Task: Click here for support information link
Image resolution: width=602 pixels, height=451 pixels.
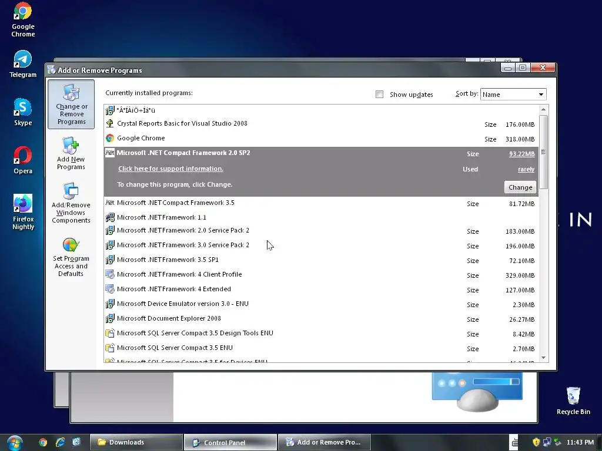Action: tap(170, 169)
